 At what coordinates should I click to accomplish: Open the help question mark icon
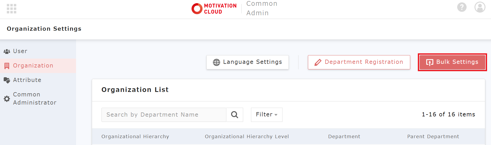coord(462,7)
